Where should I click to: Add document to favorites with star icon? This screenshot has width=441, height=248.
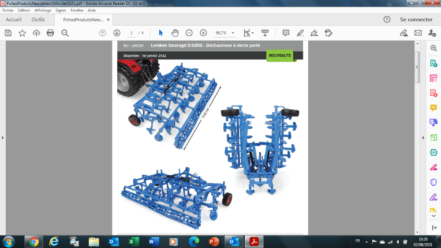22,33
